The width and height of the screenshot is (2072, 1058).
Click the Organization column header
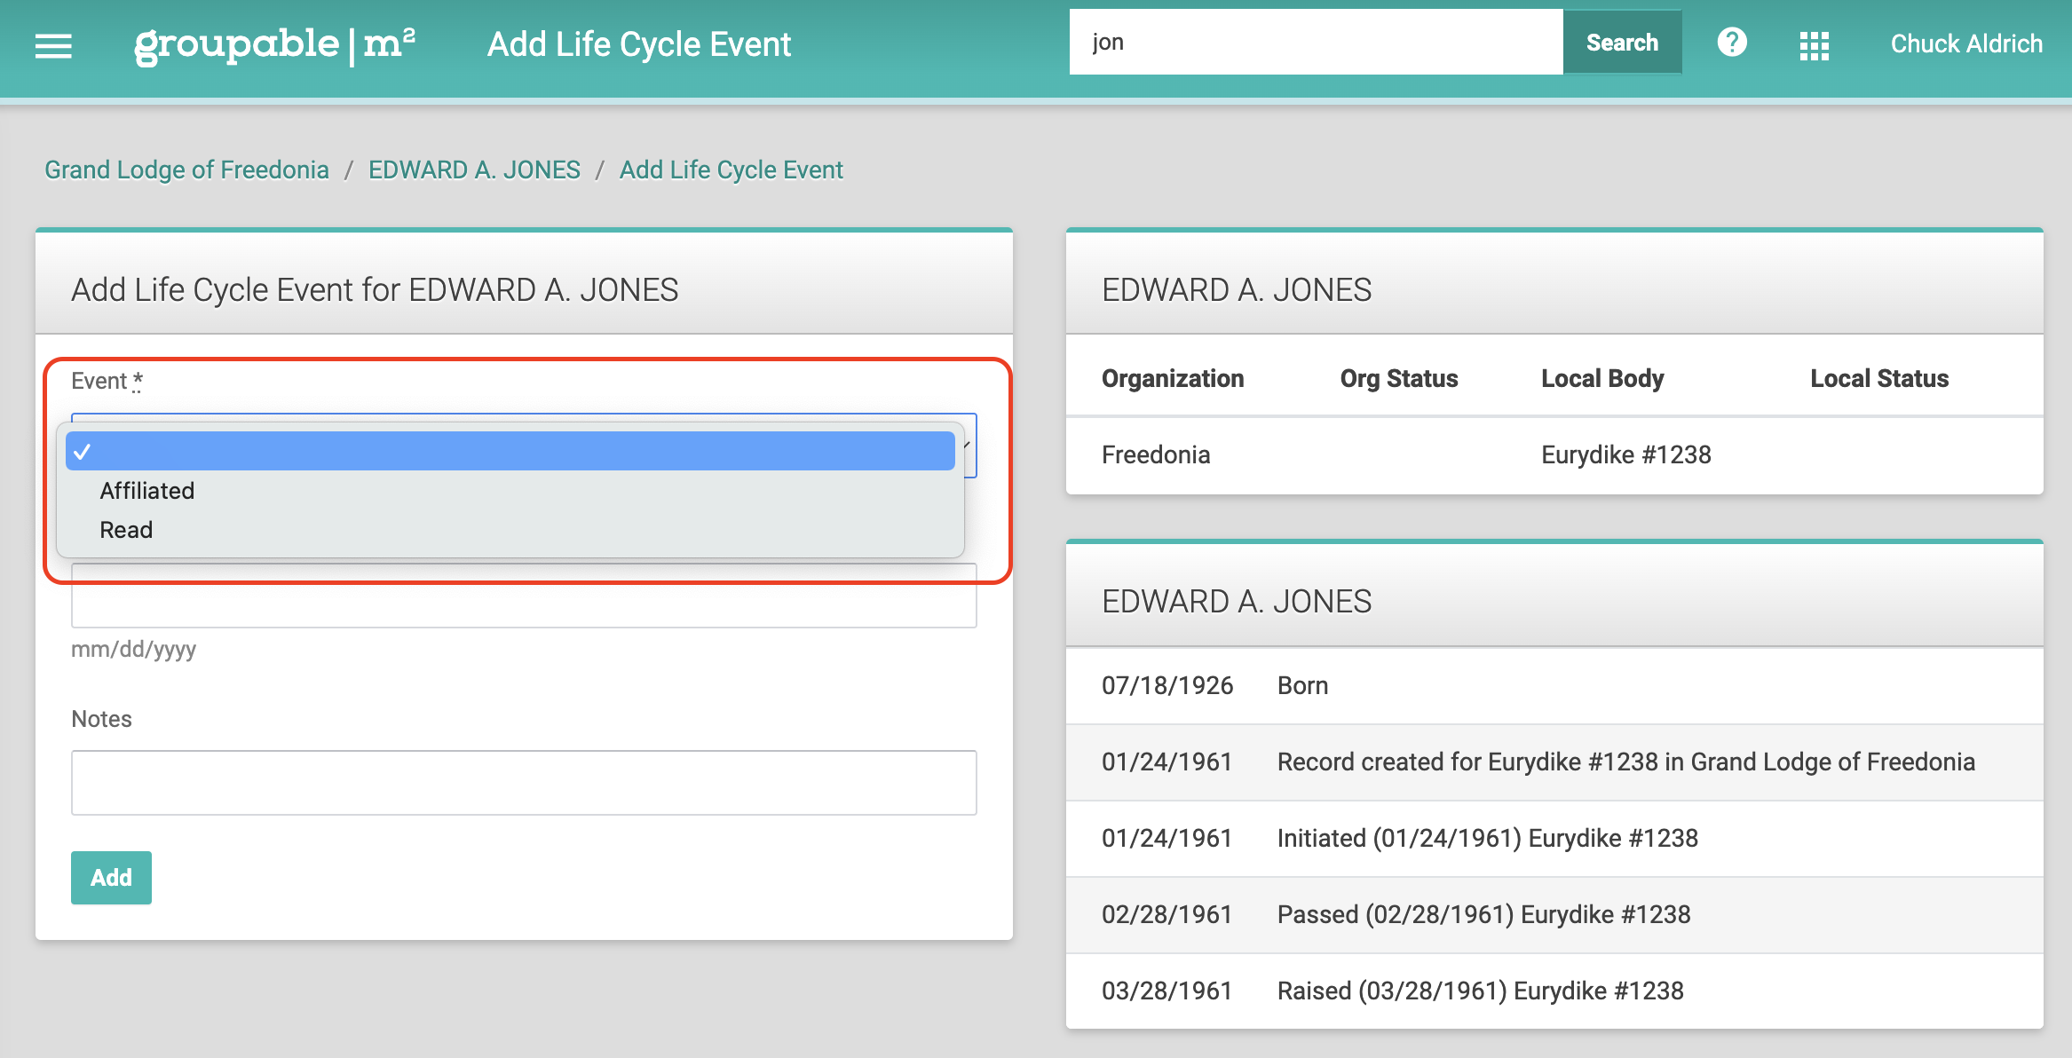(1173, 378)
